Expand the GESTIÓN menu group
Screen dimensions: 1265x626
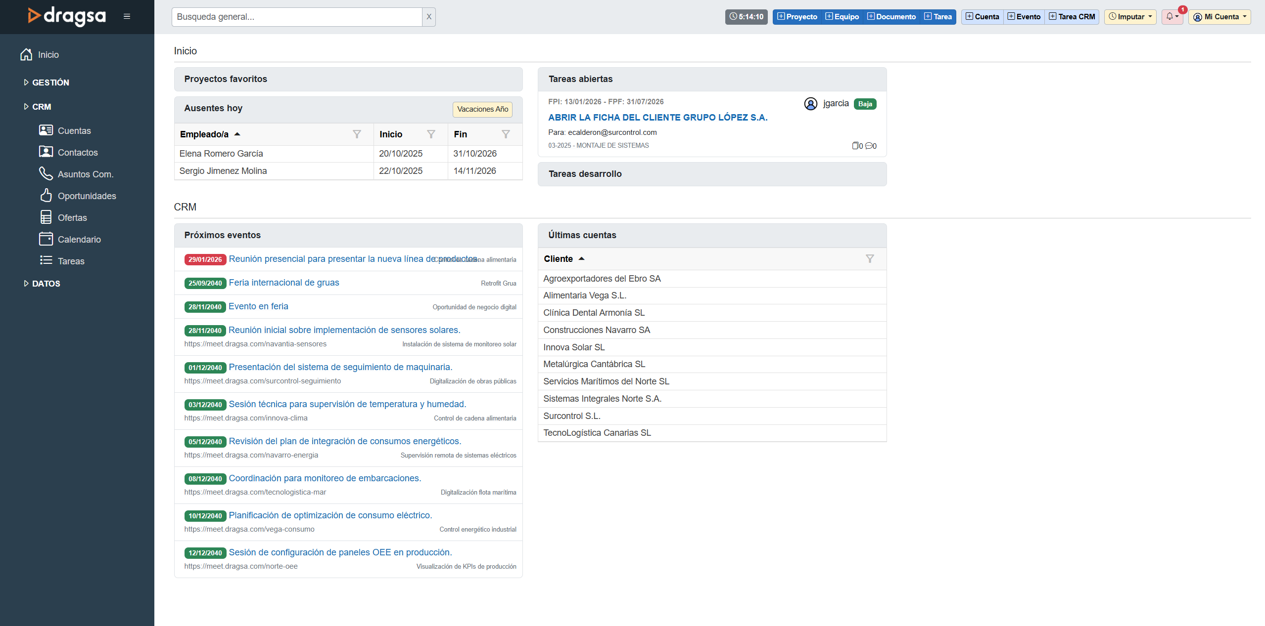tap(50, 83)
